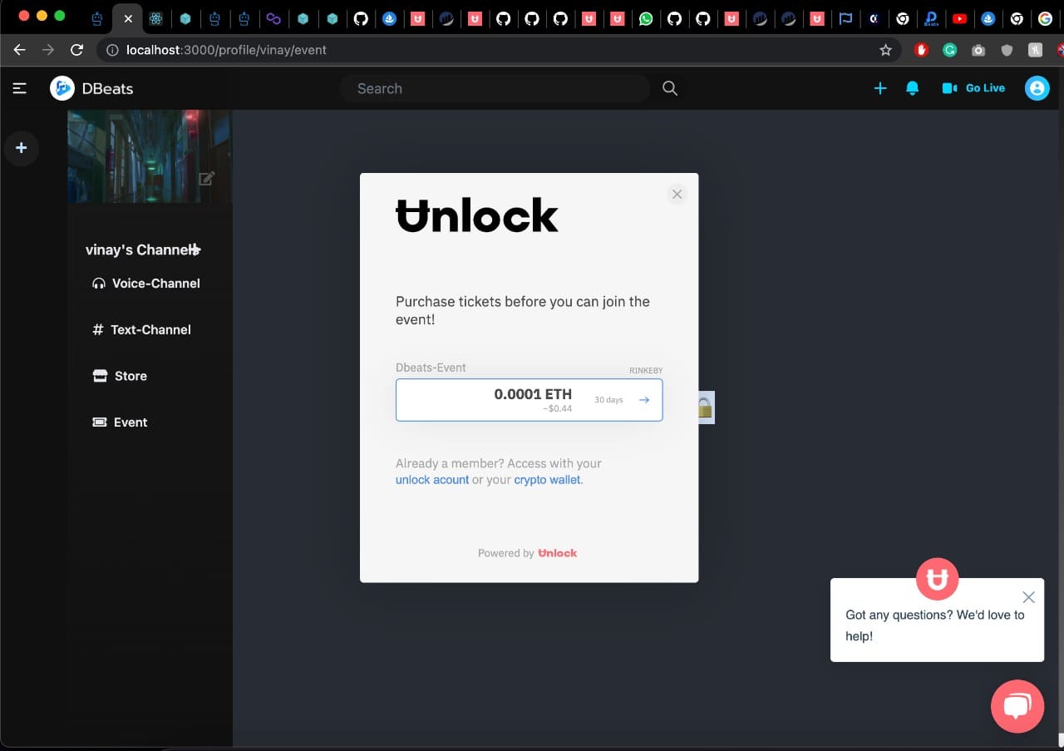1064x751 pixels.
Task: Close the current active browser tab
Action: click(127, 18)
